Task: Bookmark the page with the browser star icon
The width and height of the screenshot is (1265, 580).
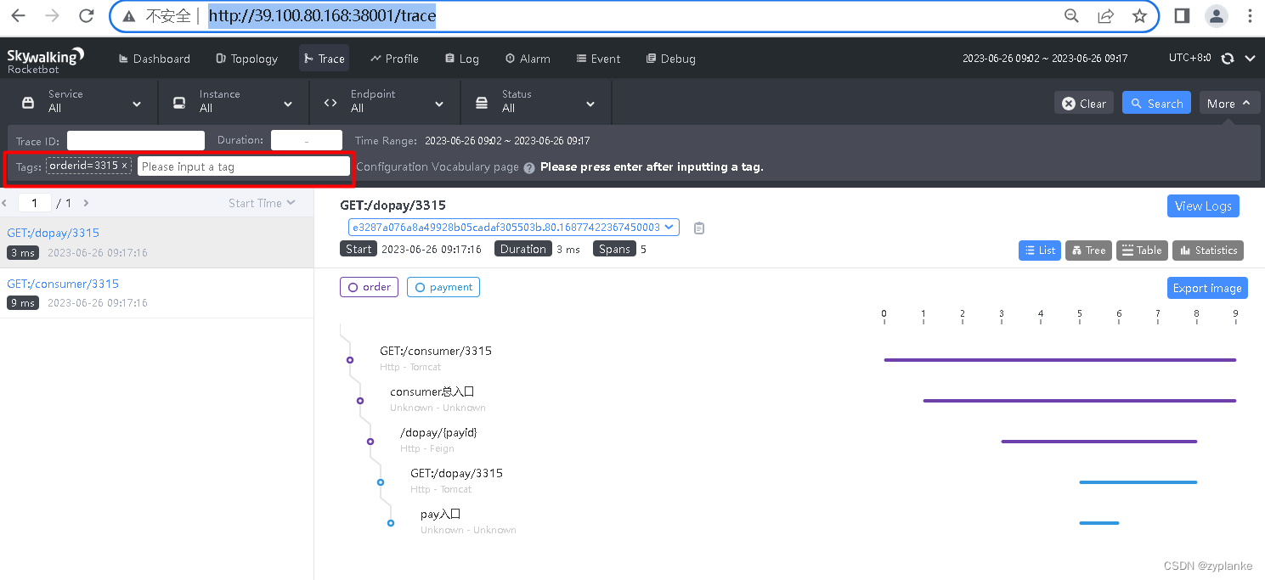Action: click(x=1139, y=15)
